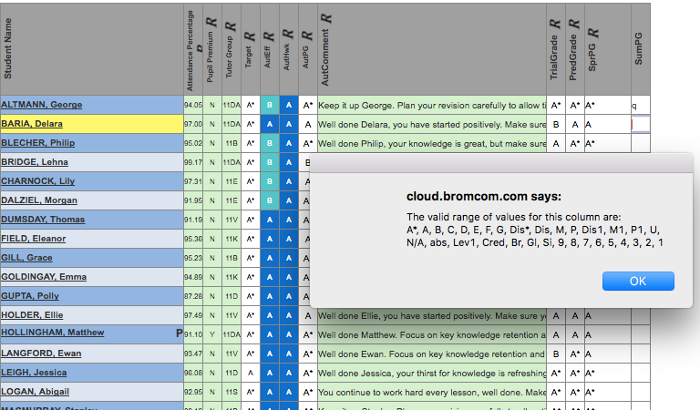
Task: Click TrialGrade 'B' cell for Baria
Action: (x=556, y=125)
